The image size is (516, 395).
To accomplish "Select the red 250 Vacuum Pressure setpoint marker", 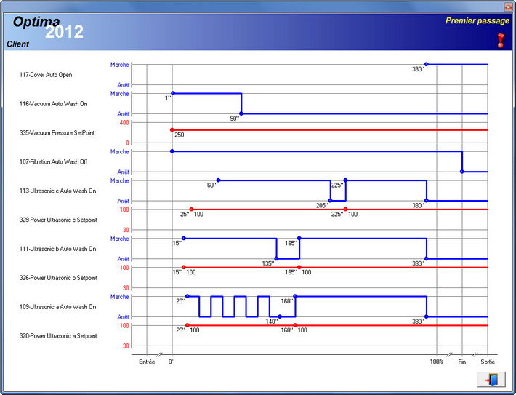I will click(x=172, y=129).
